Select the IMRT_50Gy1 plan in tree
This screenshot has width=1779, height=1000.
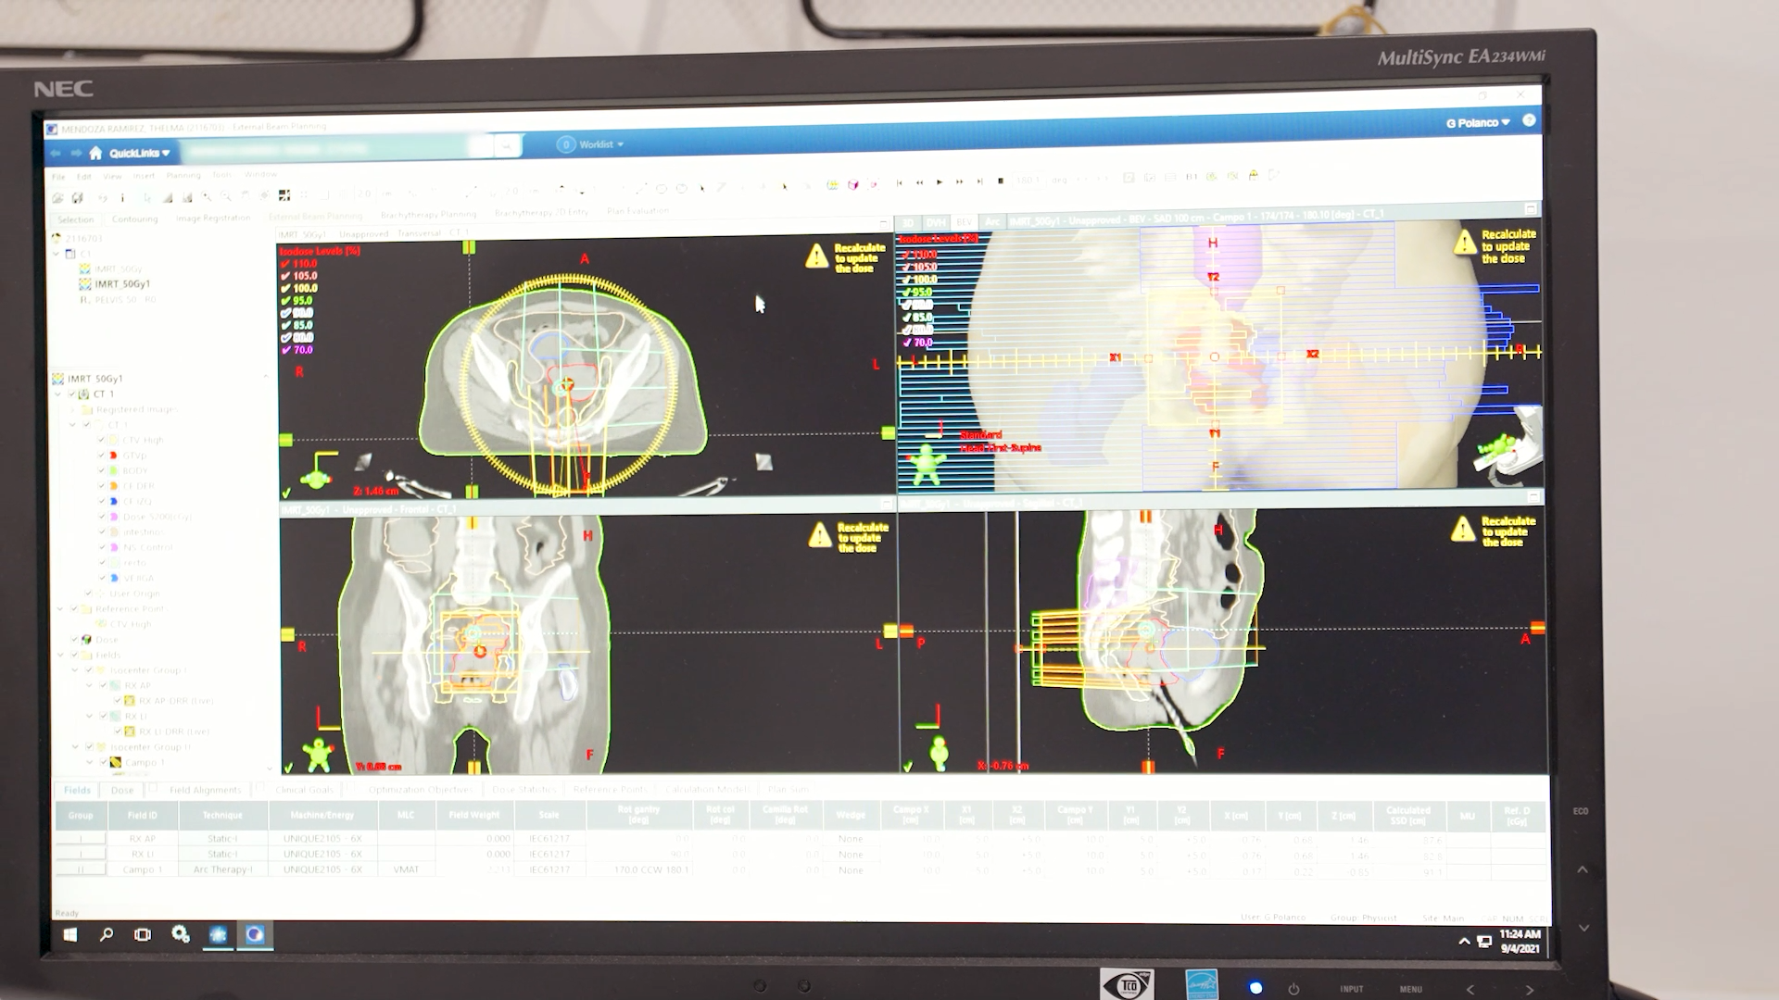121,284
